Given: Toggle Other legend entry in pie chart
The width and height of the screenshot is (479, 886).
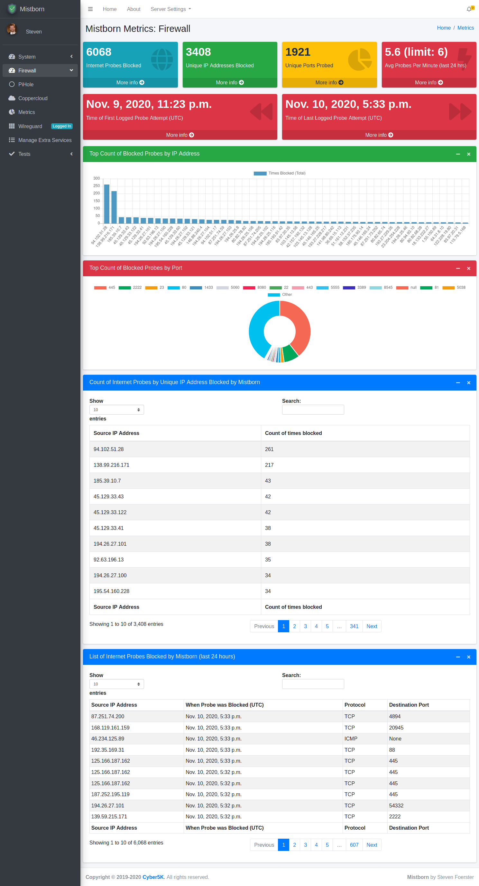Looking at the screenshot, I should tap(280, 295).
